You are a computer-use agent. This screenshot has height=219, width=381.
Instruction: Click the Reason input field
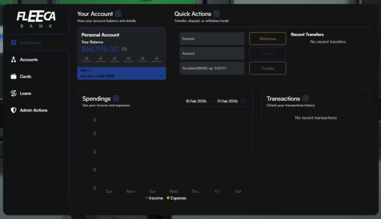coord(212,39)
